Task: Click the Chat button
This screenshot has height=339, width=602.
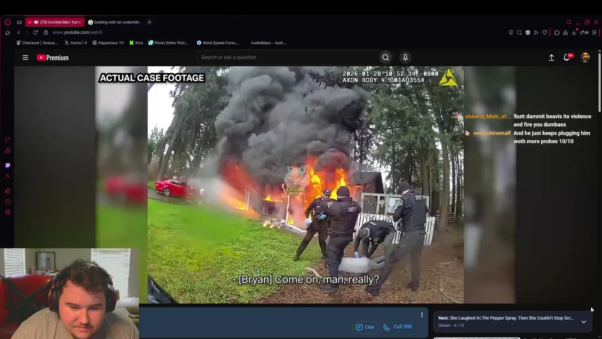Action: 365,327
